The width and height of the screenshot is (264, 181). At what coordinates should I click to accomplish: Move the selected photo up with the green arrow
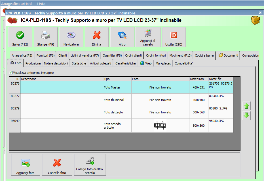pos(246,106)
